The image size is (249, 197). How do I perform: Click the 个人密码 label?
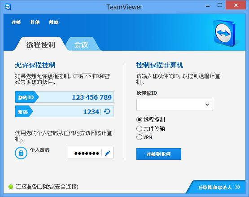pyautogui.click(x=40, y=149)
